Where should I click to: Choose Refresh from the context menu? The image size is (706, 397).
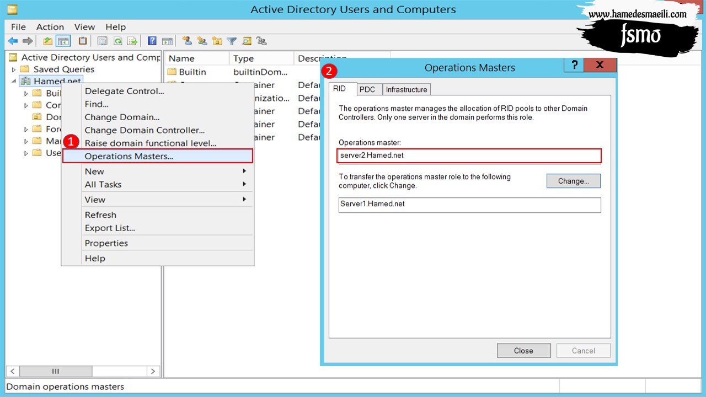click(157, 215)
